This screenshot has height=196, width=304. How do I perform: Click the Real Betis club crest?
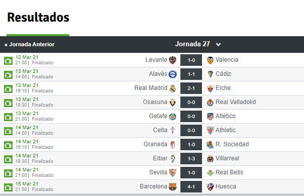210,173
